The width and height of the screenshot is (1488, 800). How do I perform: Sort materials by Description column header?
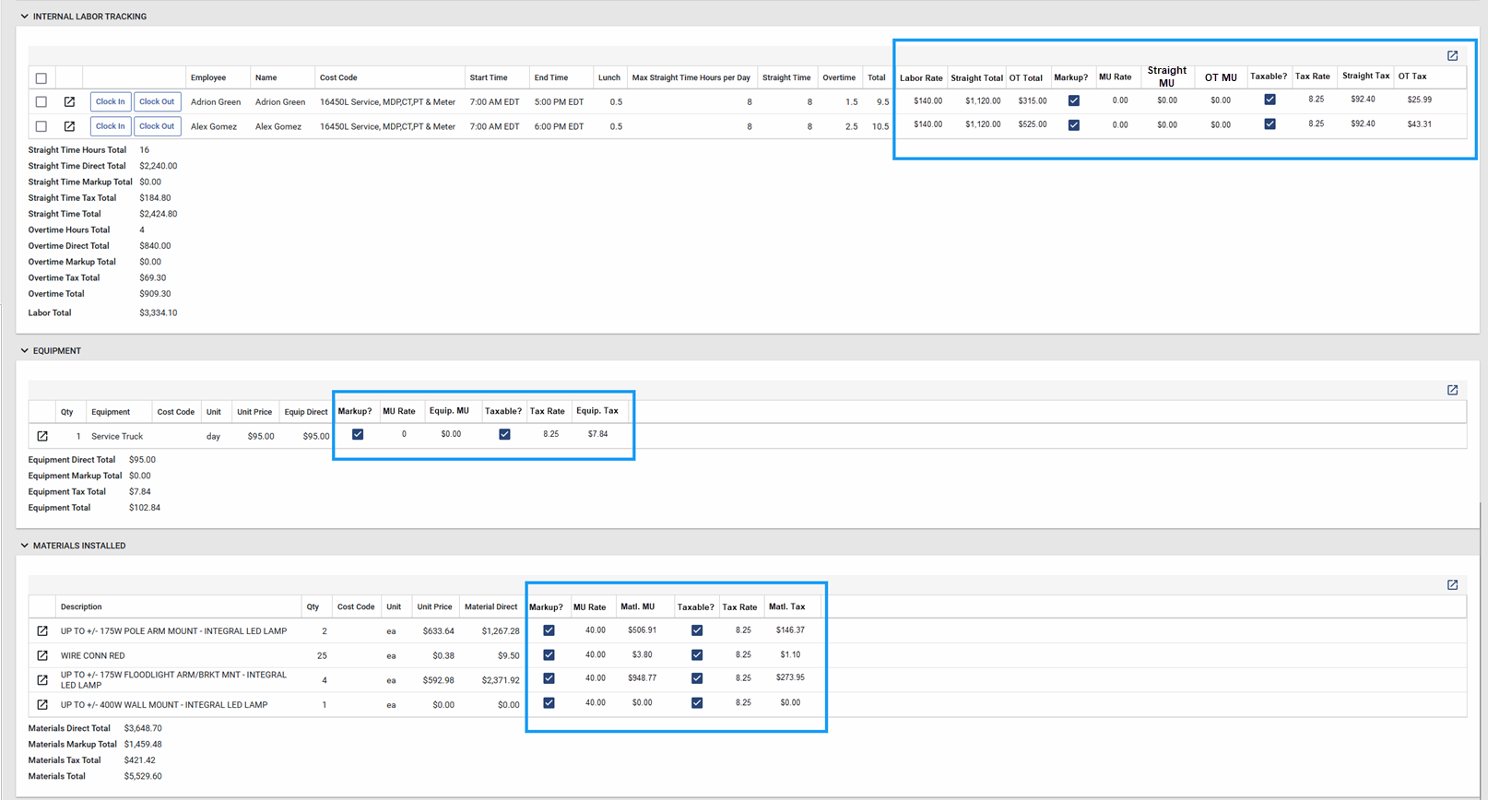(81, 607)
